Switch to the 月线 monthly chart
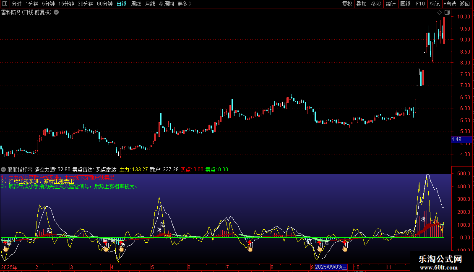Screen dimensions: 474x272 point(150,4)
